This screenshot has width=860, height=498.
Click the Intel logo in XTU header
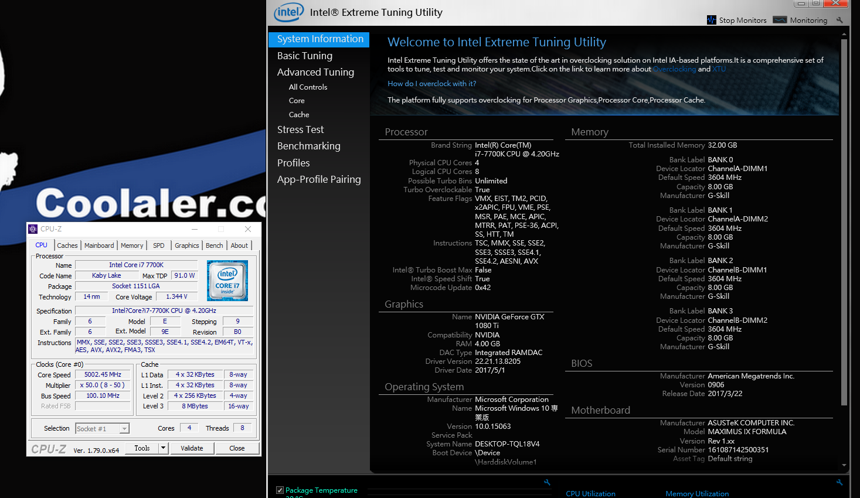[289, 12]
